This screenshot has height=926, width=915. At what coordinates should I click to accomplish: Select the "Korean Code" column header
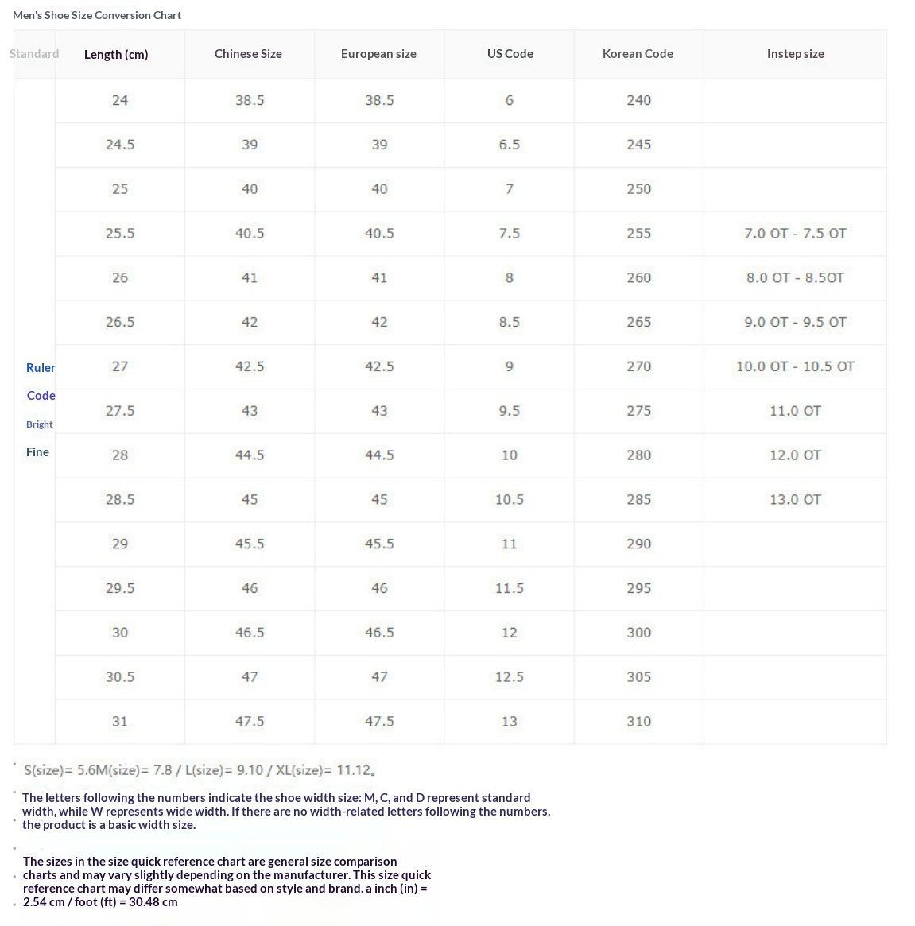click(638, 54)
